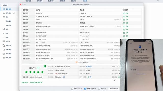This screenshot has width=163, height=91.
Task: Switch to 应用游戏 top tab
Action: [40, 1]
